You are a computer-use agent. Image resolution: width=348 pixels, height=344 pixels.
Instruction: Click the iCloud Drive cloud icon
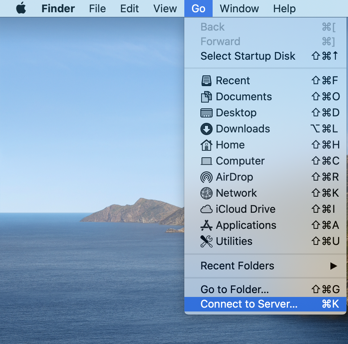coord(207,209)
